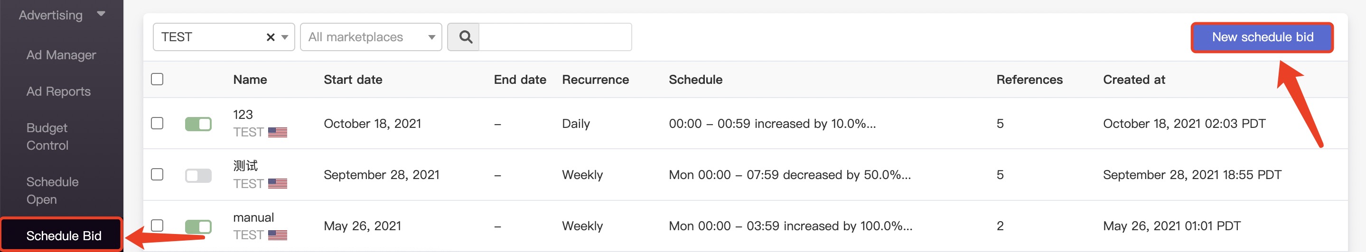Open the TEST account dropdown arrow
Screen dimensions: 1366x252
[x=285, y=37]
